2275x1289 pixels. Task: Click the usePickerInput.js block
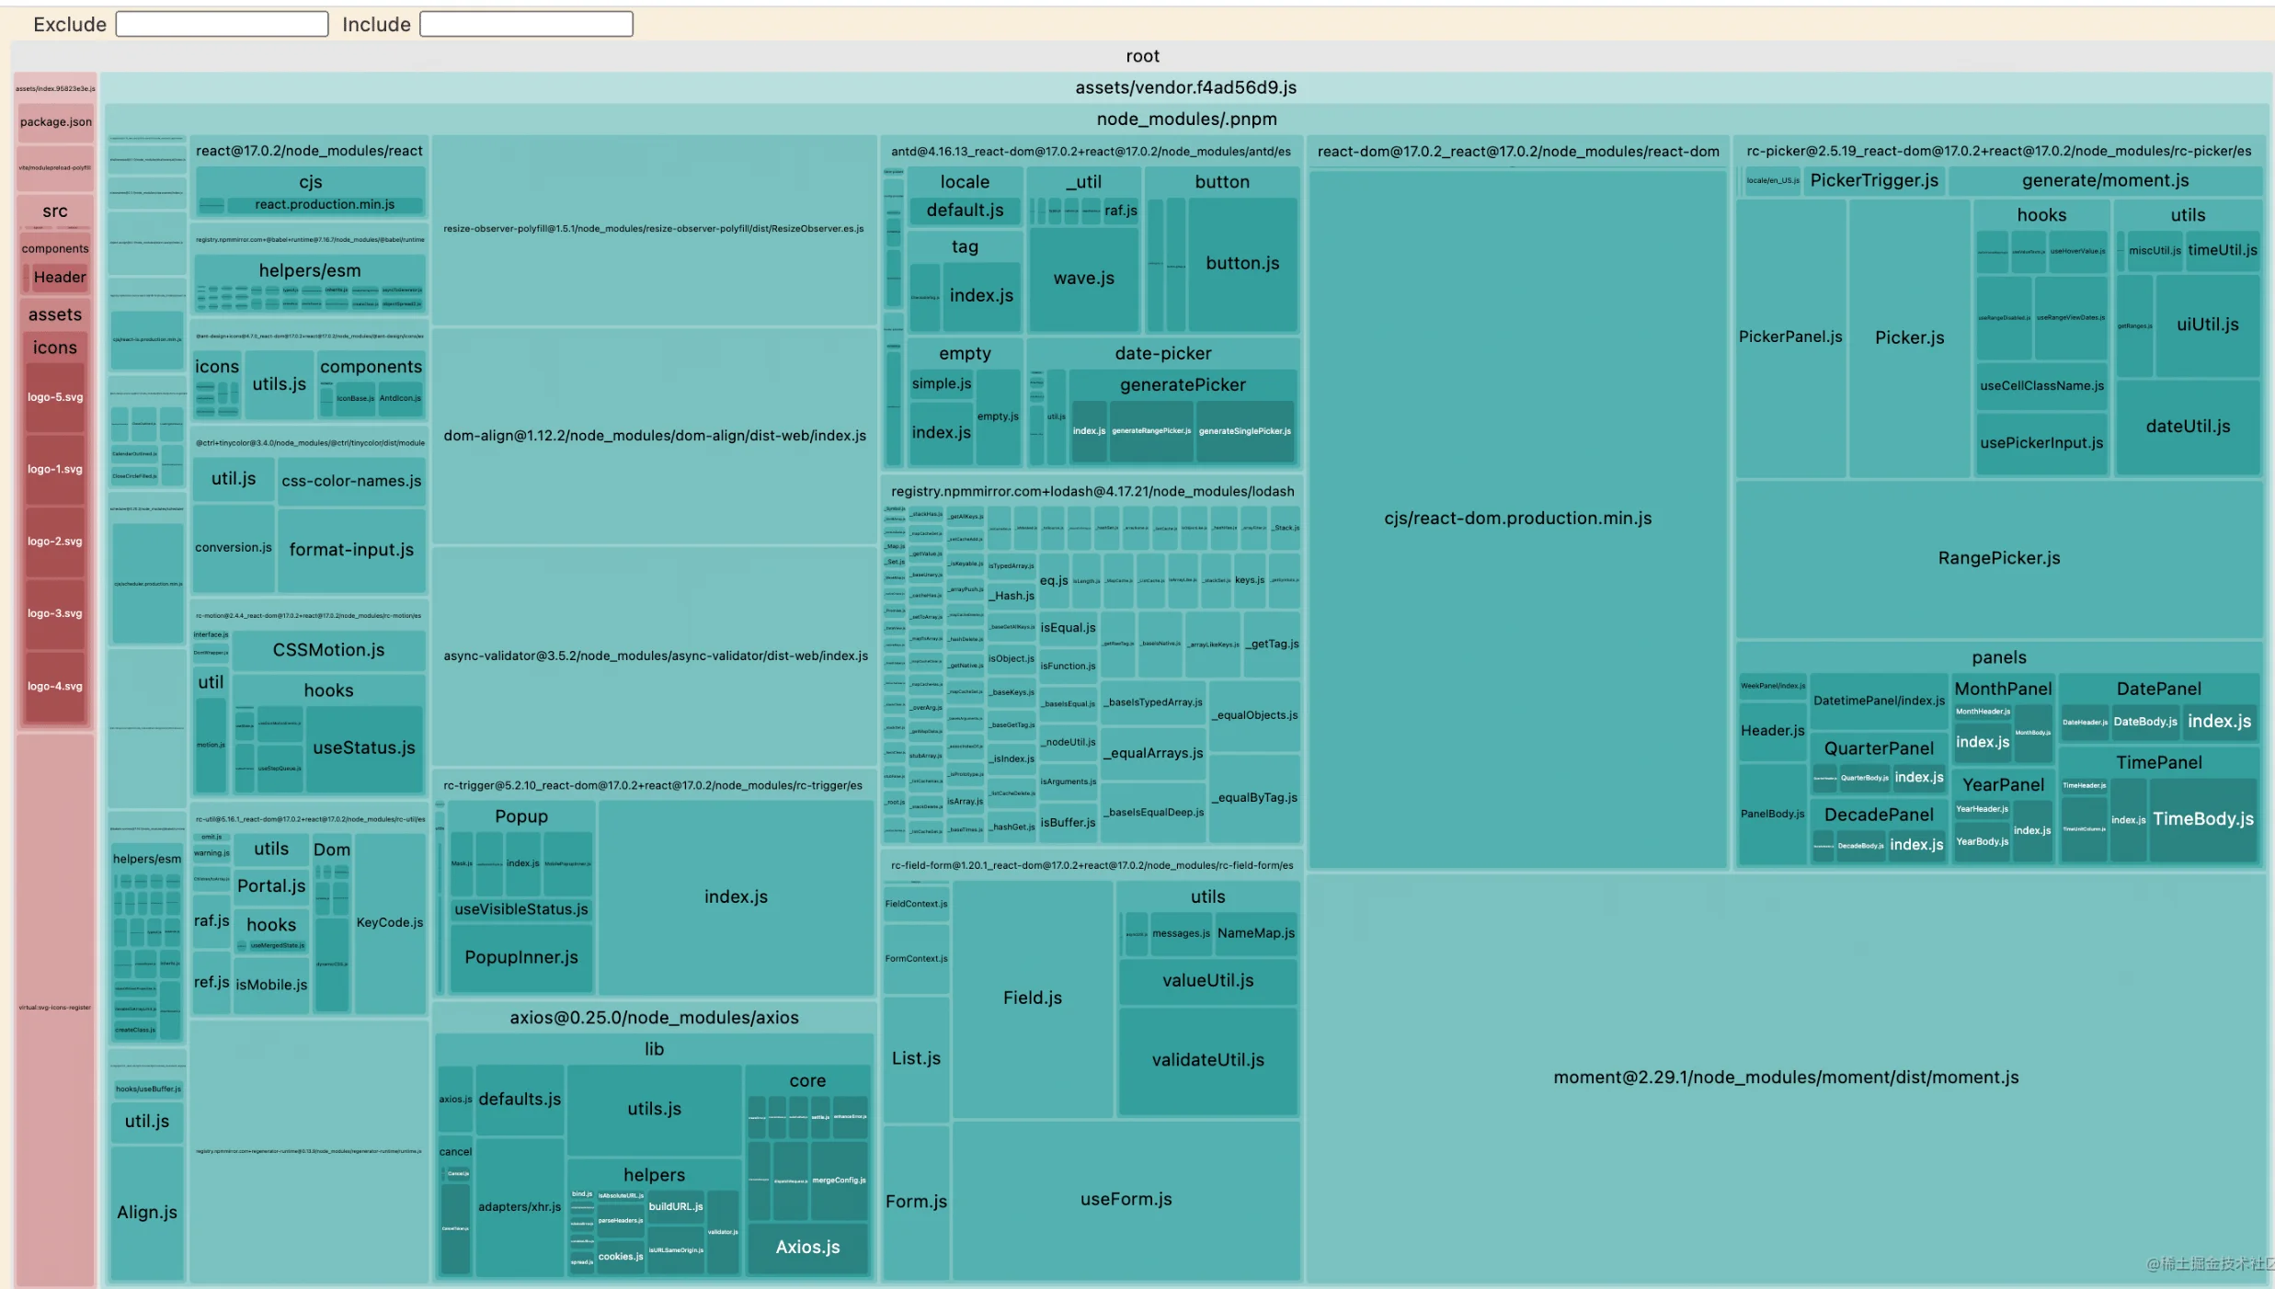click(x=2041, y=443)
